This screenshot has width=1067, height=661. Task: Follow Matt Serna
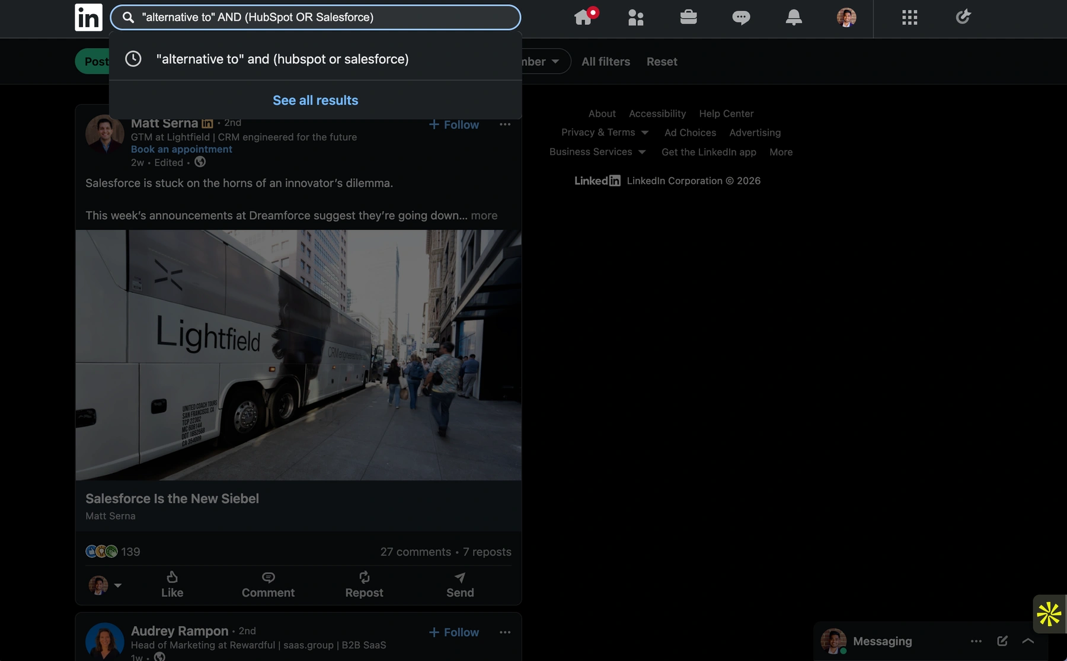point(454,124)
